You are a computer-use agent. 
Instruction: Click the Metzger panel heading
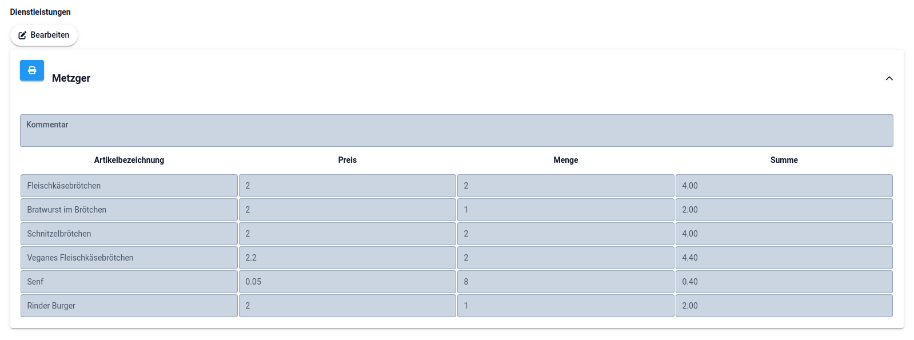click(71, 78)
